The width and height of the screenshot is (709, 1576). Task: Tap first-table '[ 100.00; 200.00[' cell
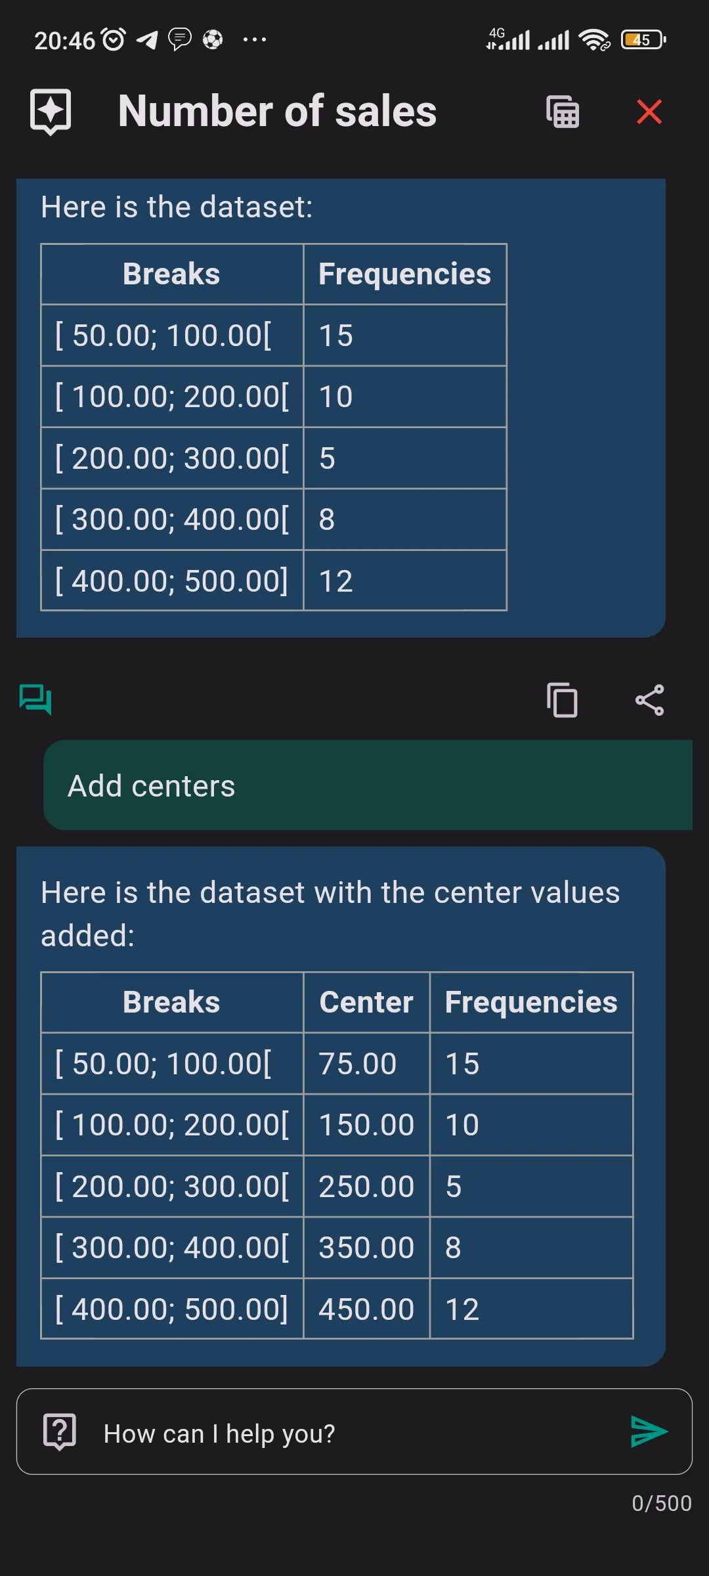click(x=172, y=396)
